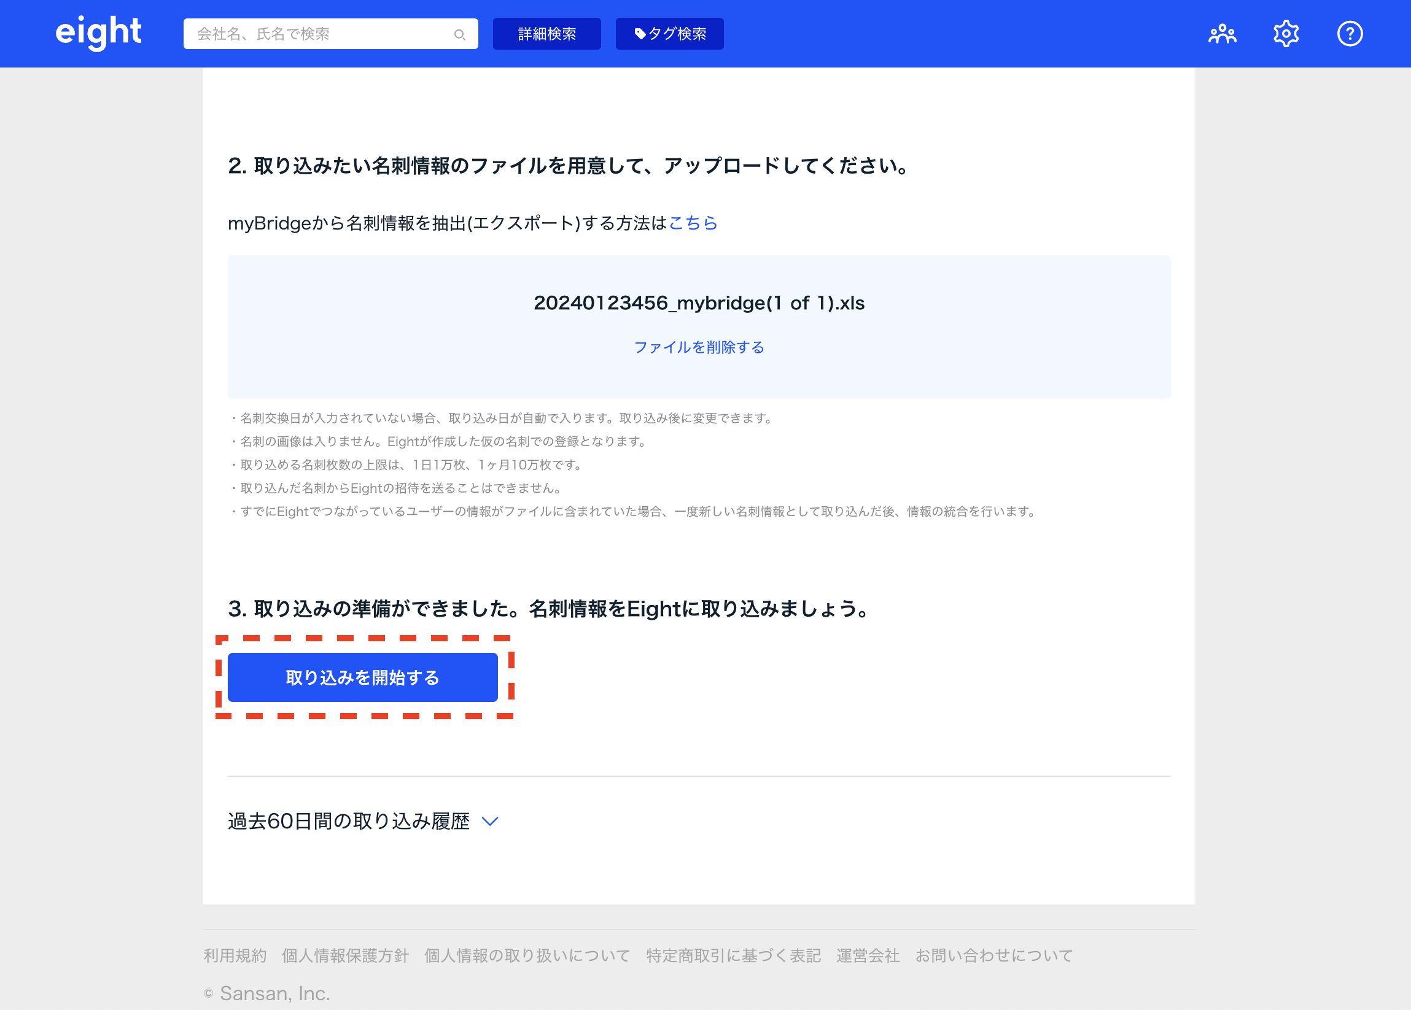Open the settings gear icon
The width and height of the screenshot is (1411, 1010).
1285,34
